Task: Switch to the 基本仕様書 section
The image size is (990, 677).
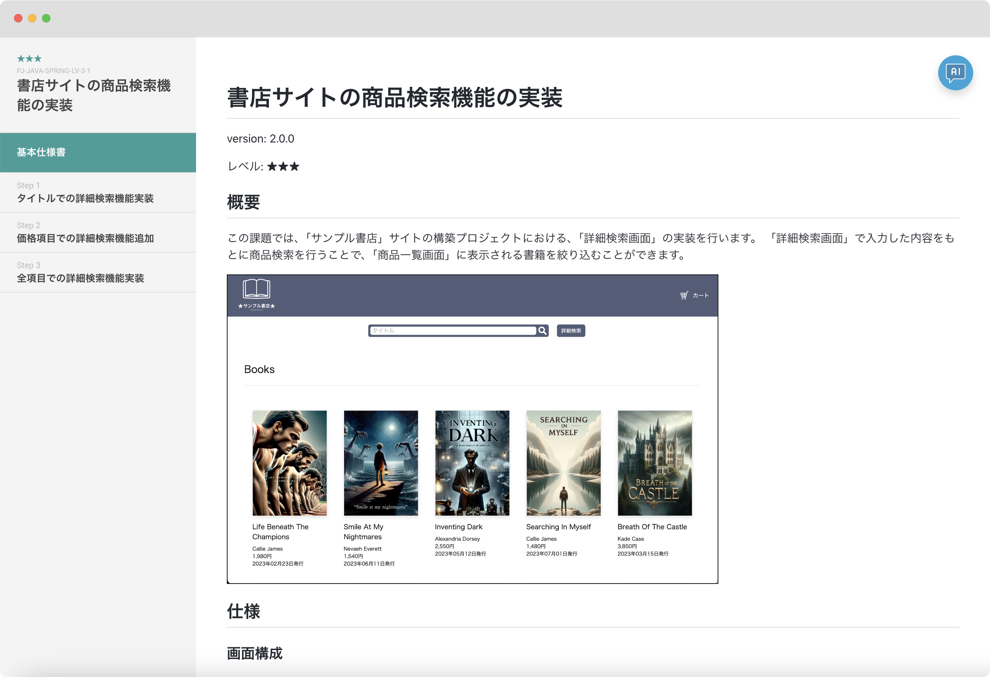Action: pos(98,152)
